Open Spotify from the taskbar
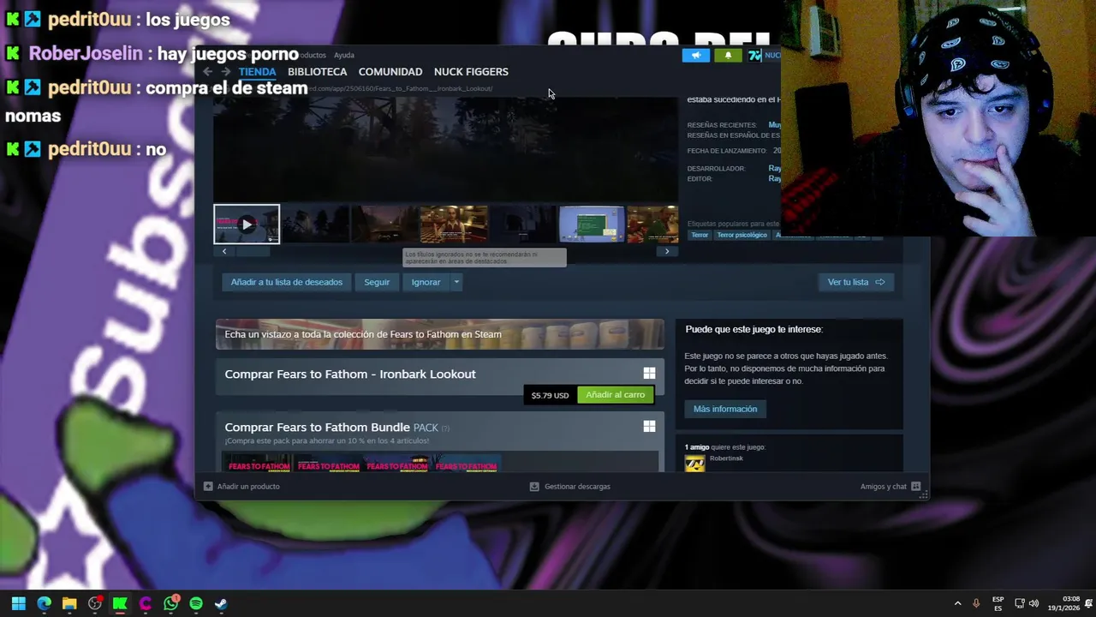 point(196,603)
